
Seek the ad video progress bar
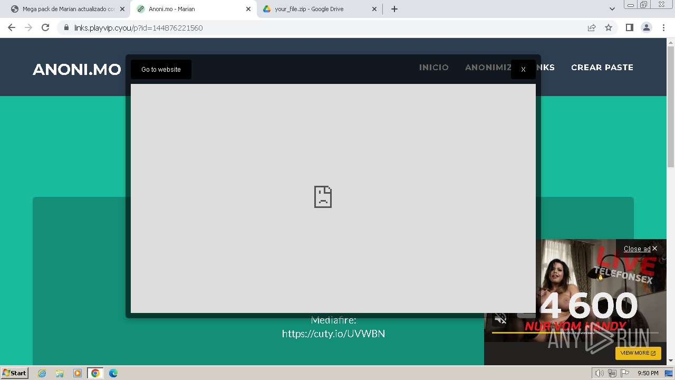click(x=575, y=332)
